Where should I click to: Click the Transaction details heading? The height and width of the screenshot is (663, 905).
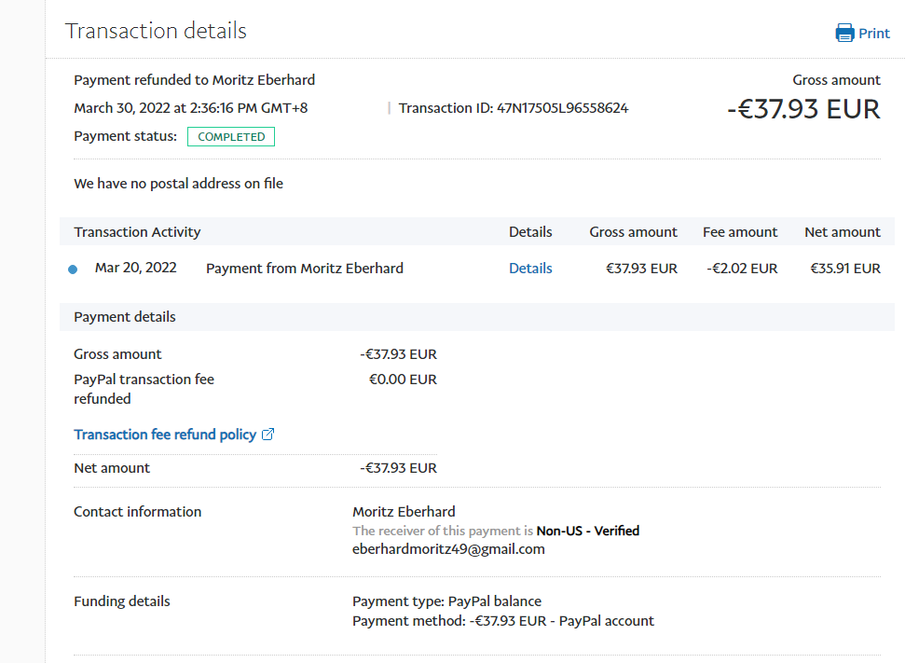[156, 31]
